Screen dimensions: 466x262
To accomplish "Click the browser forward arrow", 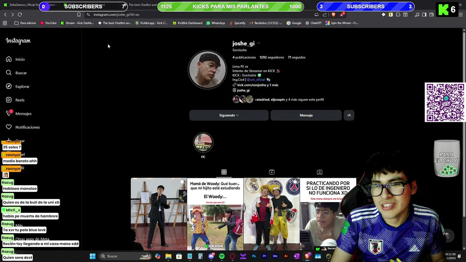I will [12, 15].
